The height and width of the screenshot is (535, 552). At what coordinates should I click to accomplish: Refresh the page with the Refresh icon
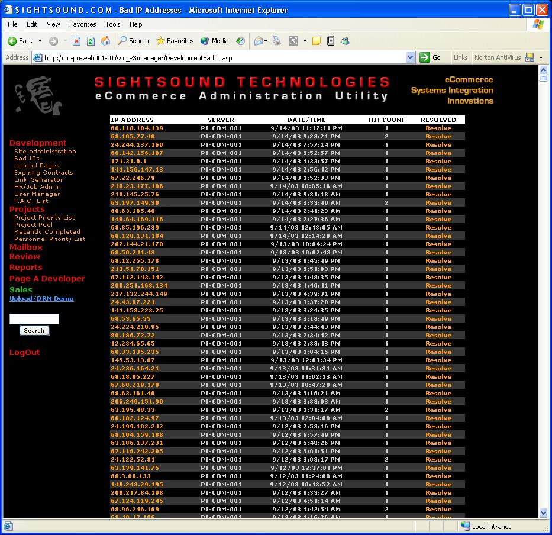[x=91, y=41]
